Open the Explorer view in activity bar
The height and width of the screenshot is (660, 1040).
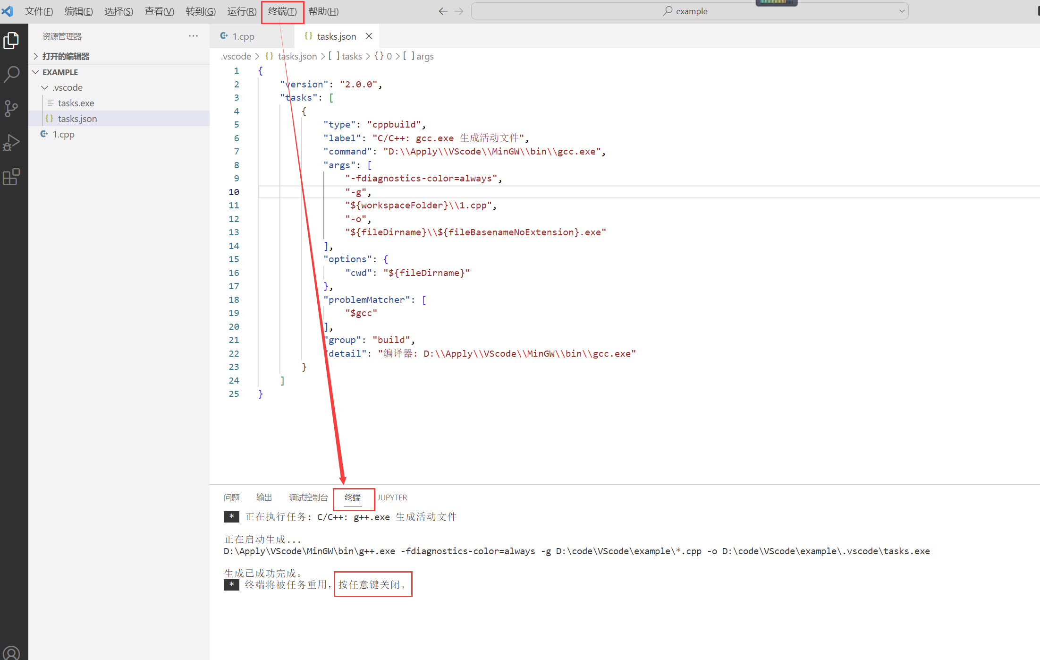pyautogui.click(x=11, y=41)
